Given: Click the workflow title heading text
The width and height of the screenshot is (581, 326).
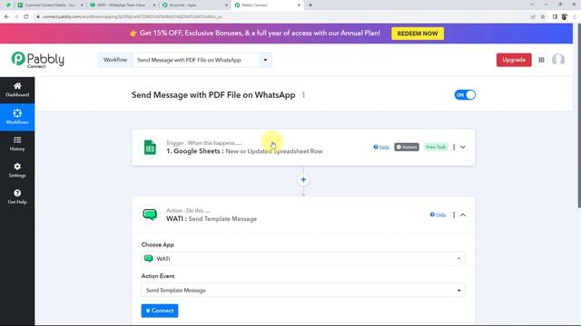Looking at the screenshot, I should pyautogui.click(x=213, y=95).
